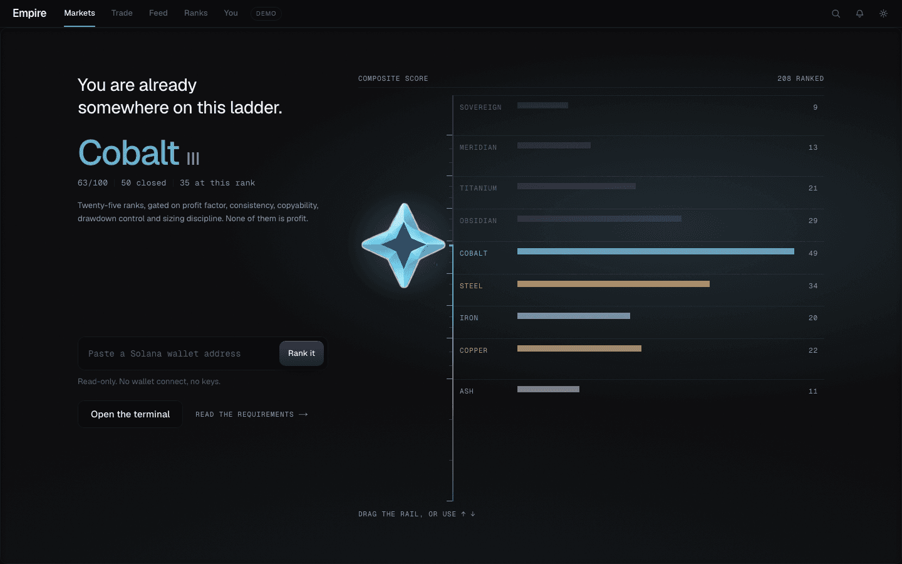The image size is (902, 564).
Task: Switch to the Trade tab
Action: 122,13
